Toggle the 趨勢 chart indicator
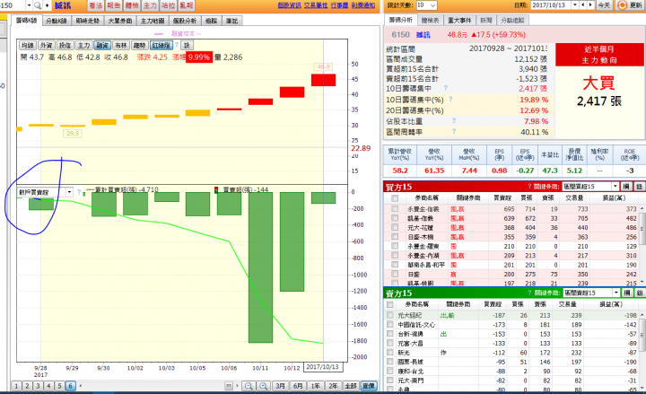The image size is (646, 394). (139, 46)
